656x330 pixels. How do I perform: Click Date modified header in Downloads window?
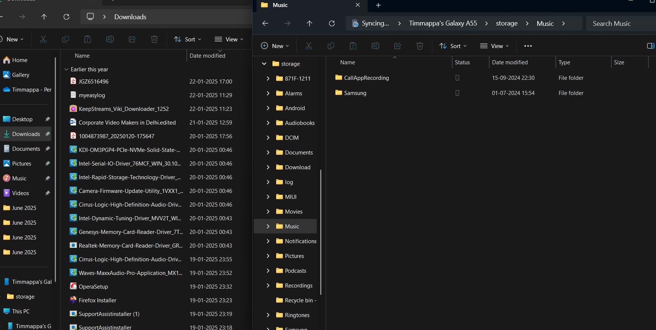(x=207, y=55)
